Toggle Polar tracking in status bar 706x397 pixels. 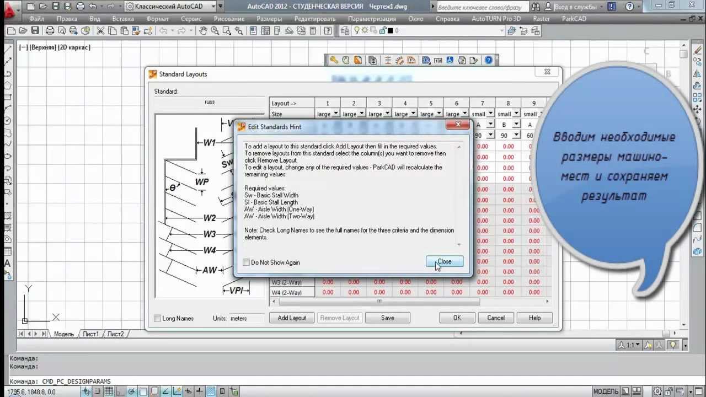click(132, 391)
